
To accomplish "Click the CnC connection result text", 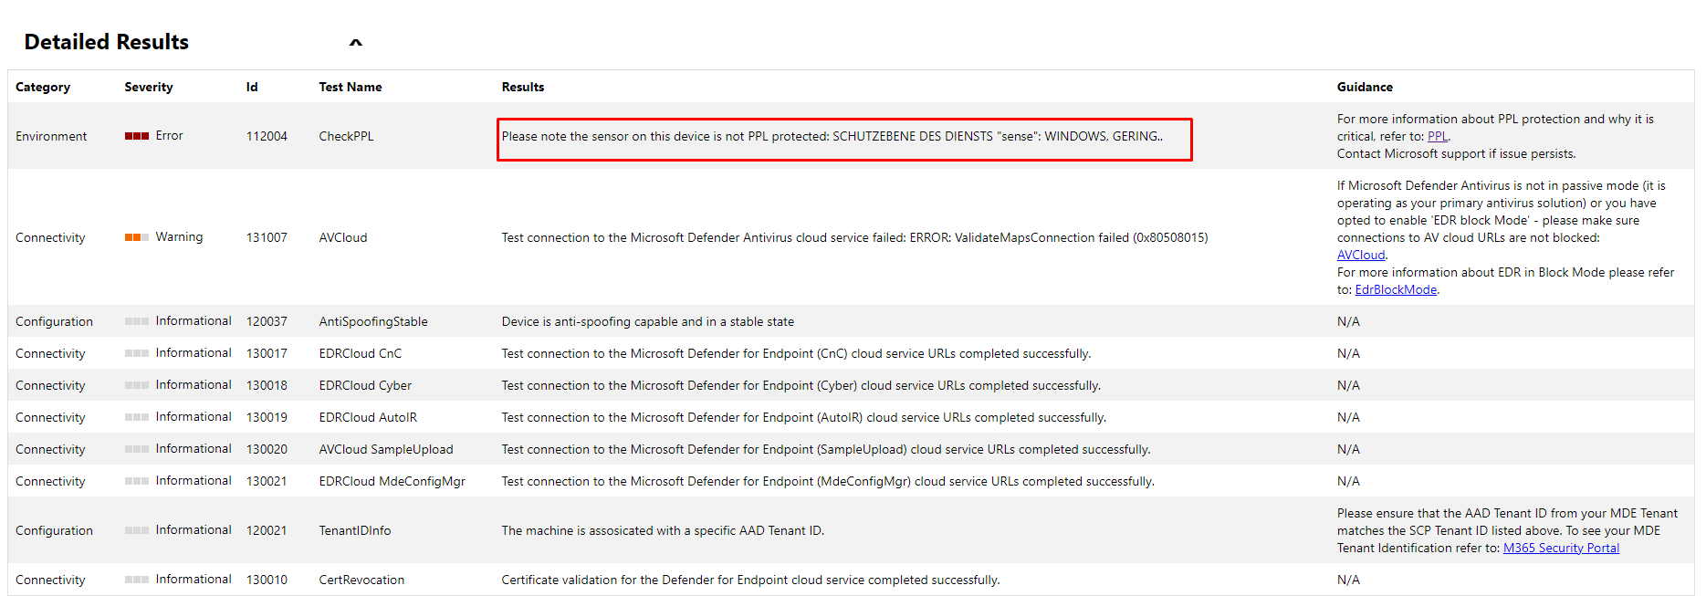I will 796,353.
